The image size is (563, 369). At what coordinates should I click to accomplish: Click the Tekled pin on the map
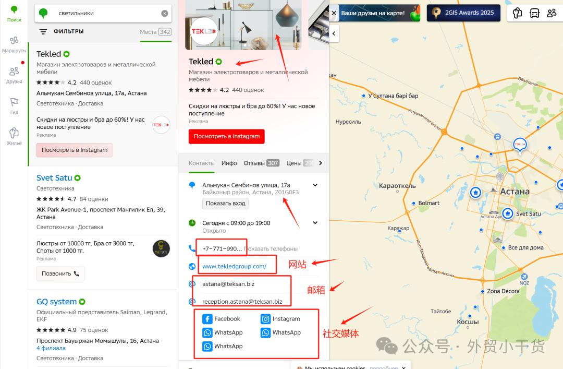(x=520, y=145)
